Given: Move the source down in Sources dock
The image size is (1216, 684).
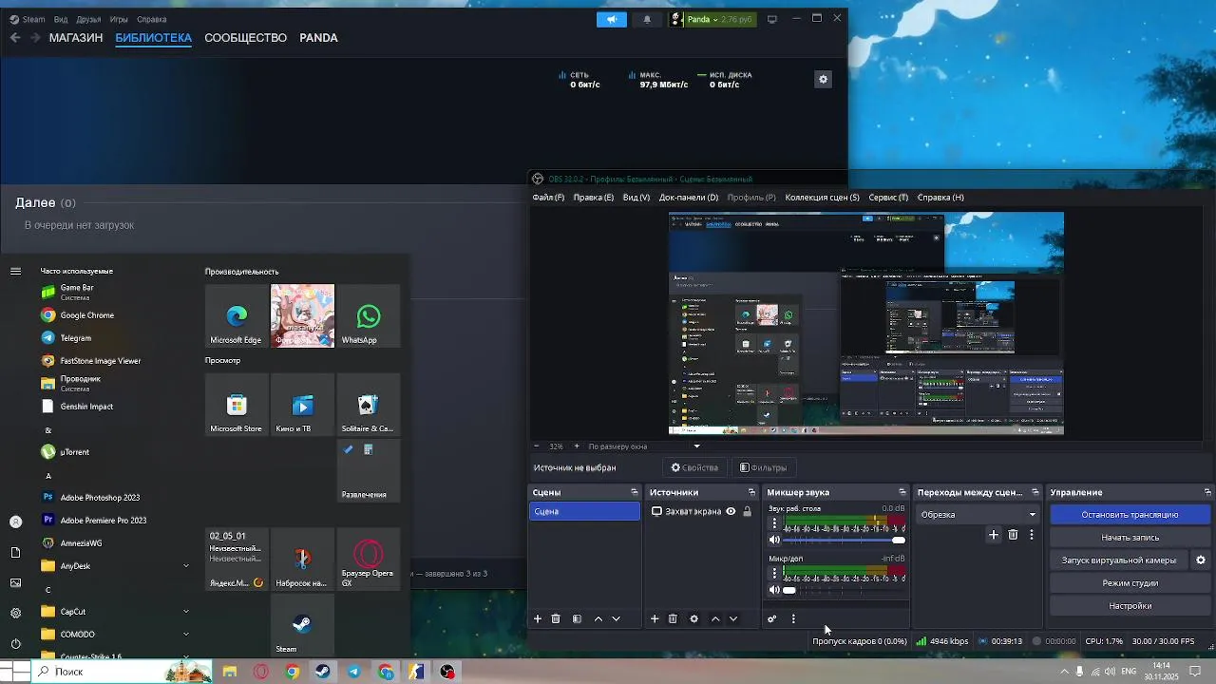Looking at the screenshot, I should click(732, 618).
